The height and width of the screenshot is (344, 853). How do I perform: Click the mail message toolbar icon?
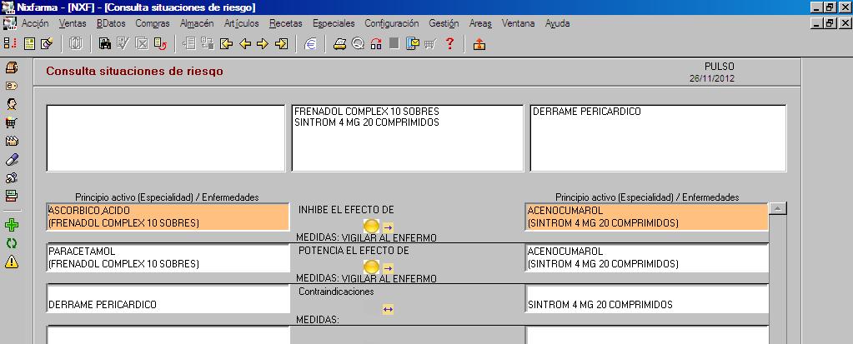tap(413, 43)
